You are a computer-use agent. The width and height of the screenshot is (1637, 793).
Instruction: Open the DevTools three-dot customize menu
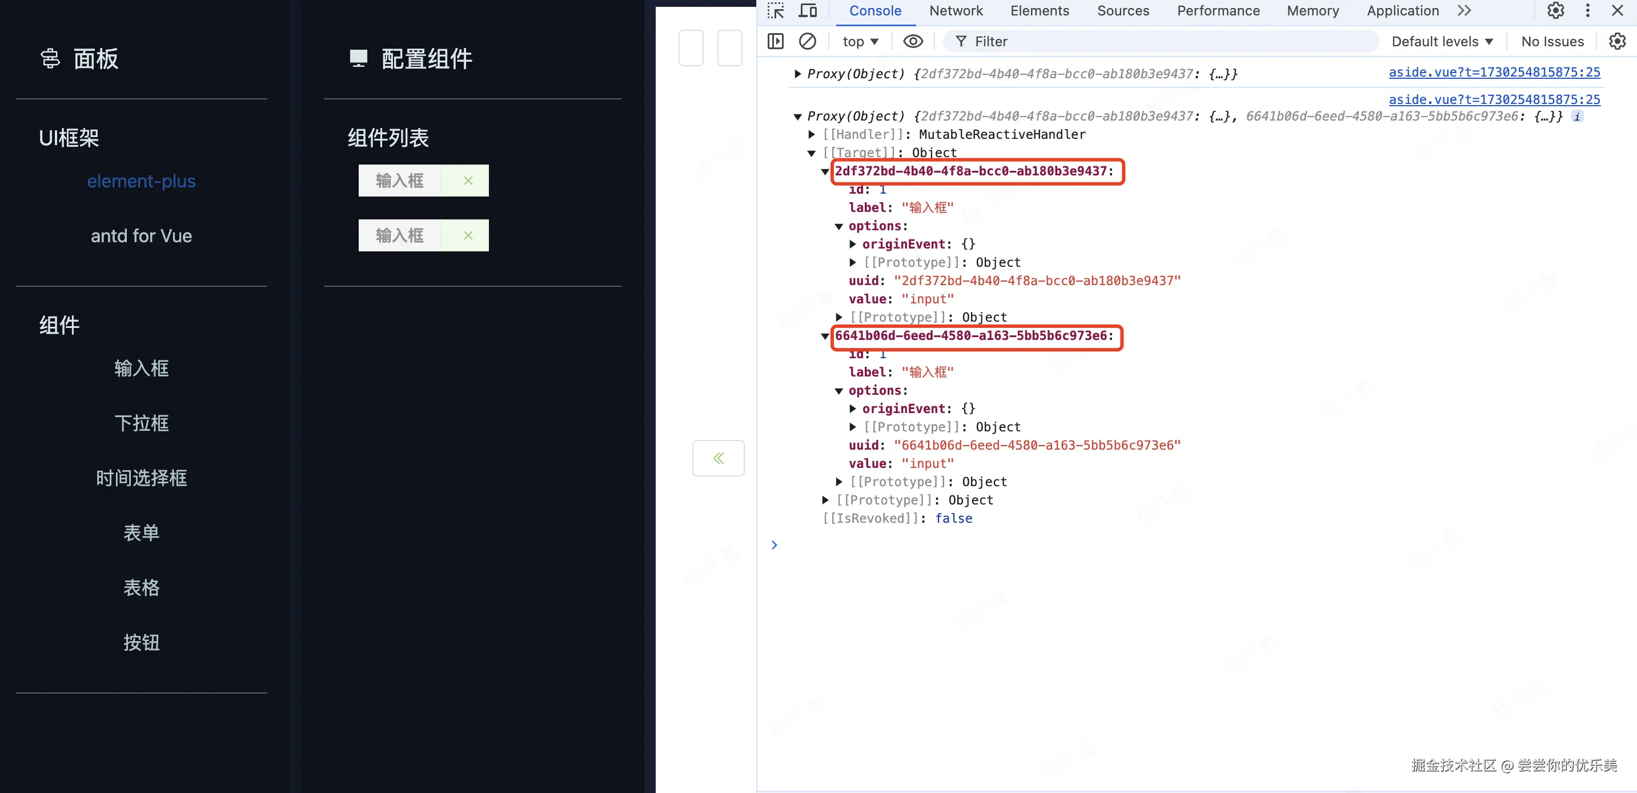pos(1587,11)
